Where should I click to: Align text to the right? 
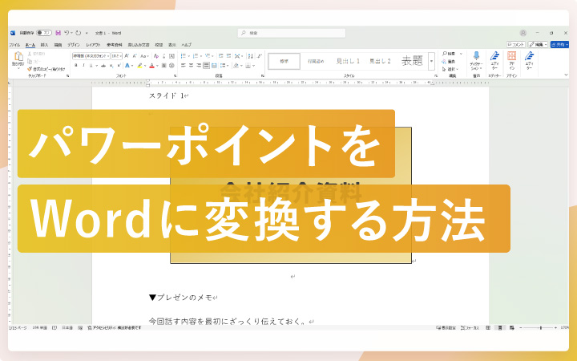pos(199,66)
